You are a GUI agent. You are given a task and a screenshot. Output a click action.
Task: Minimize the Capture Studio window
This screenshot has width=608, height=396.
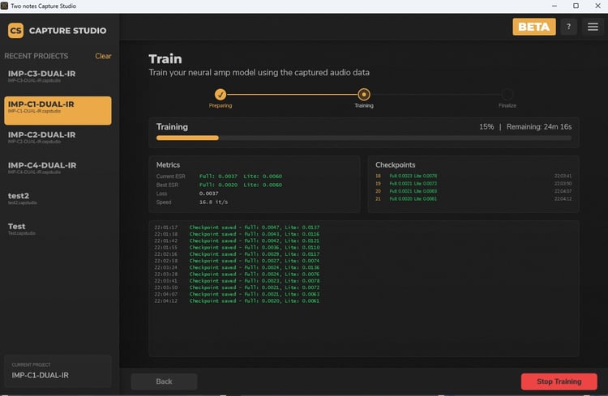[554, 6]
